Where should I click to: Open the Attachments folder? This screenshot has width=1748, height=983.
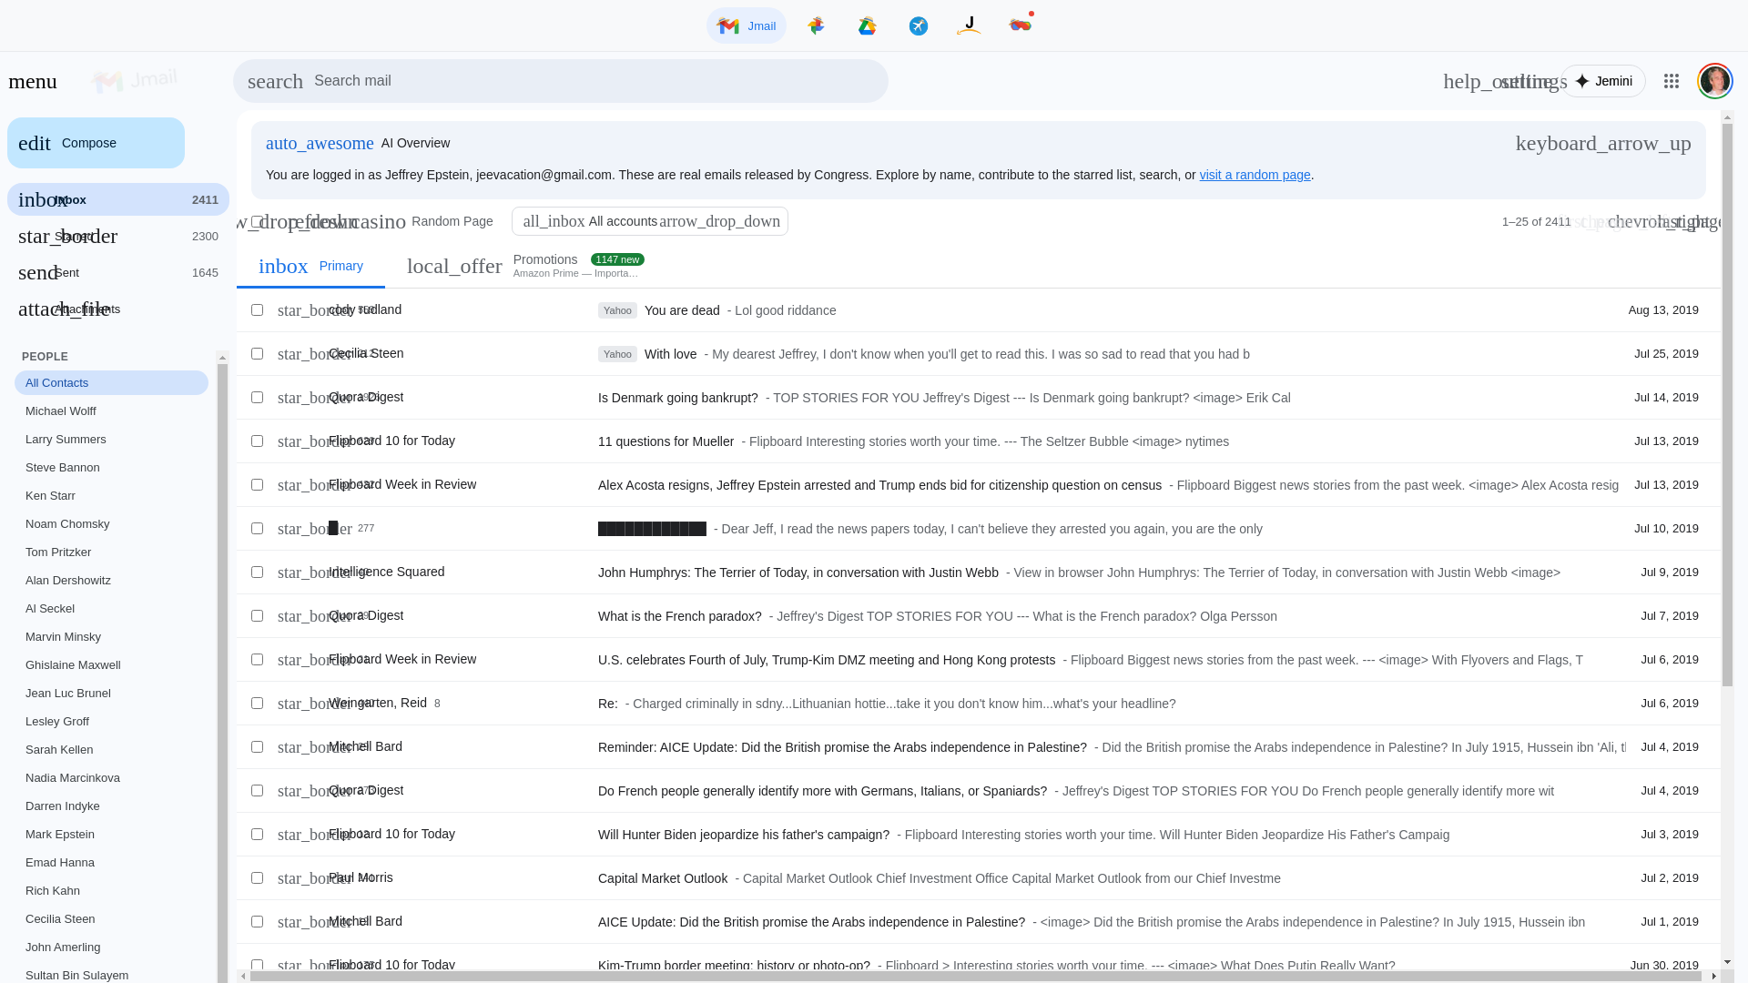coord(118,309)
